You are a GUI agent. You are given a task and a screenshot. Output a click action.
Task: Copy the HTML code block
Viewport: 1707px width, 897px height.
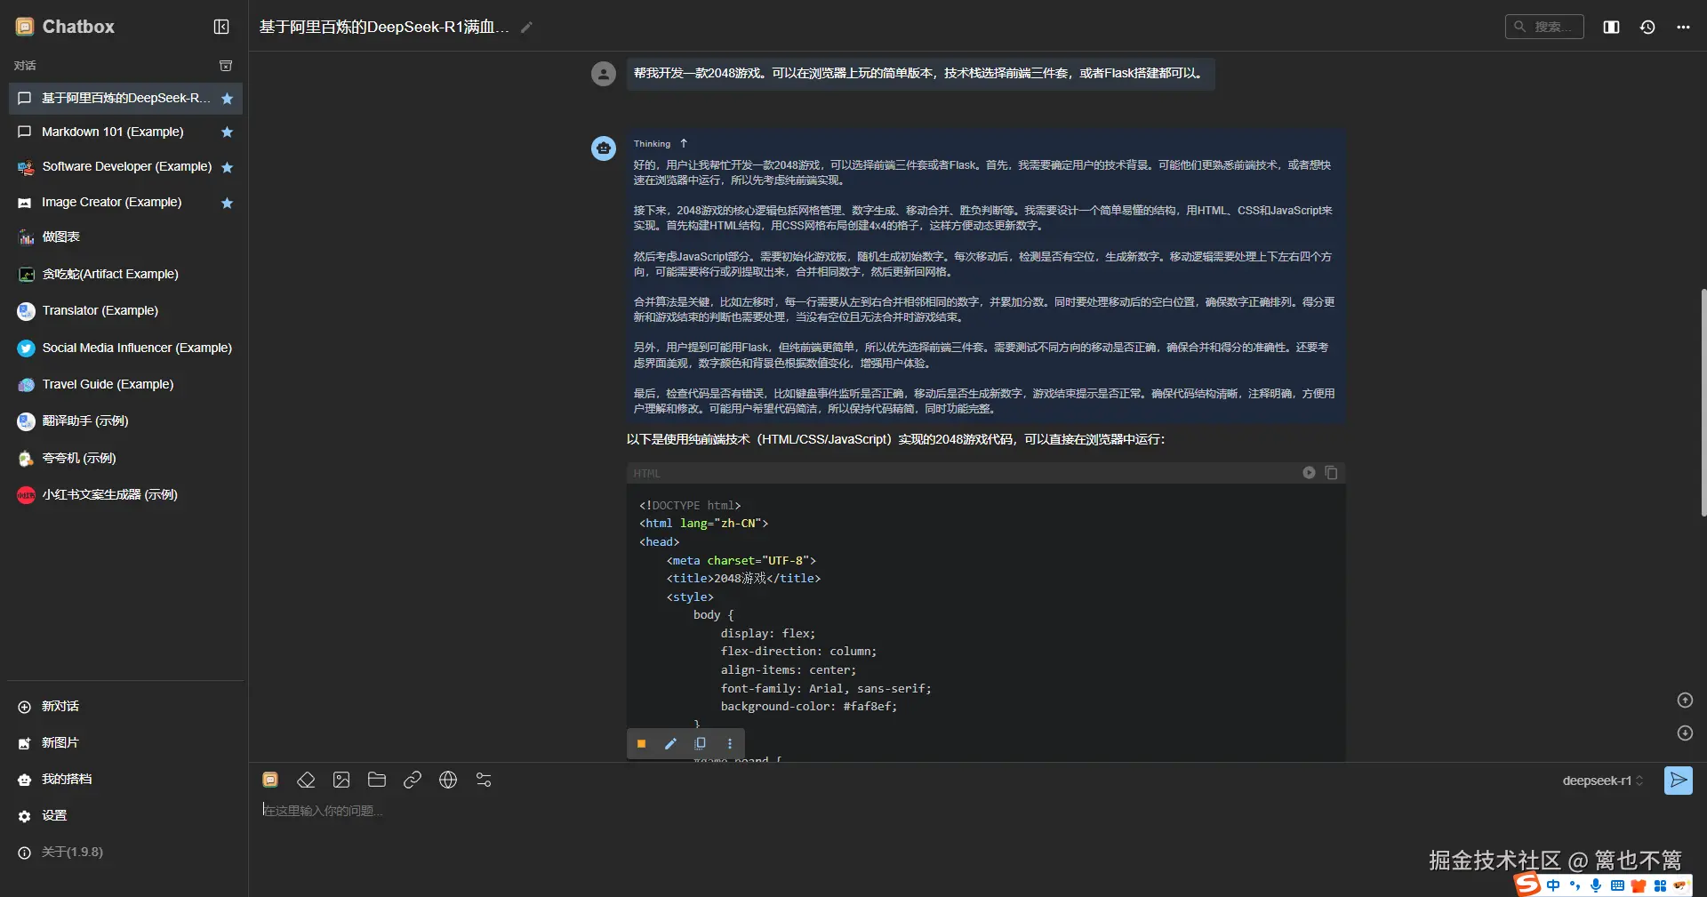point(1331,473)
